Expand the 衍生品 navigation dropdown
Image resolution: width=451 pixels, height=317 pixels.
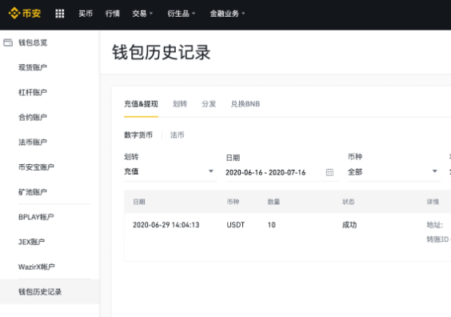[182, 14]
